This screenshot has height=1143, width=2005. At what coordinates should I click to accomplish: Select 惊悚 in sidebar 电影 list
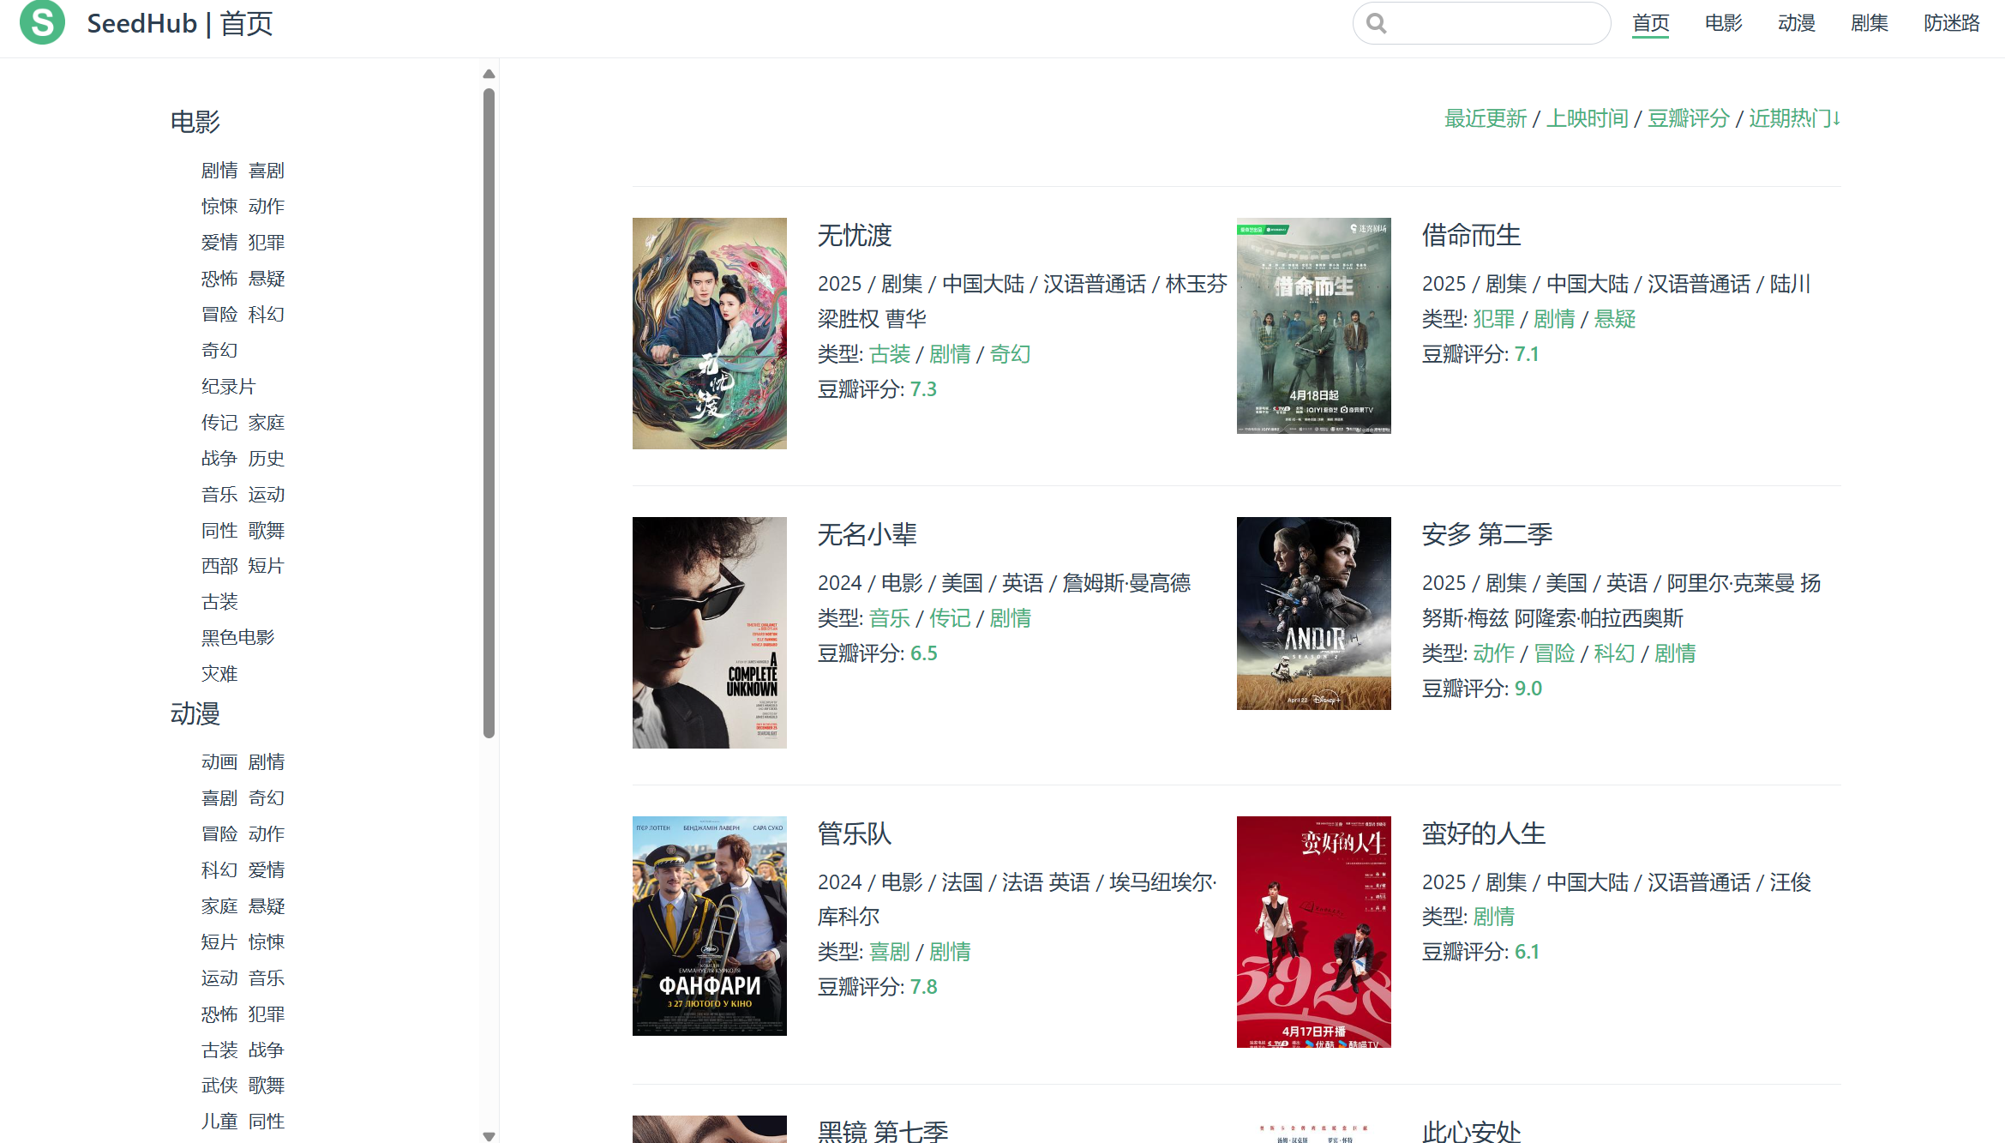(219, 207)
